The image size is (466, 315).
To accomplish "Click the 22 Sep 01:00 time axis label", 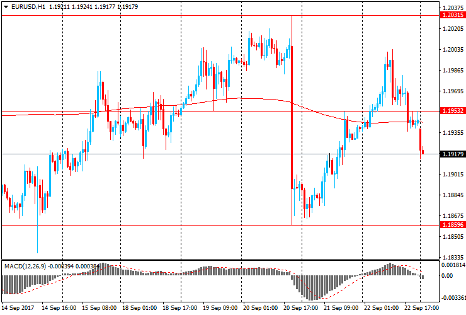I will pyautogui.click(x=381, y=308).
